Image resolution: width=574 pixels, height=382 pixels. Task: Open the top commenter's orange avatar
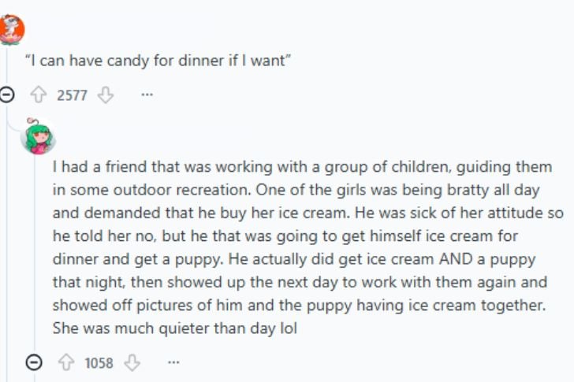click(x=11, y=29)
